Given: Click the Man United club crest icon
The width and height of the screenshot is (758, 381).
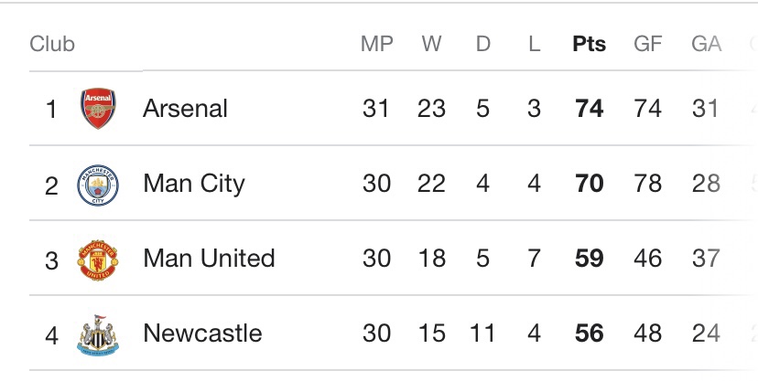Looking at the screenshot, I should click(97, 259).
